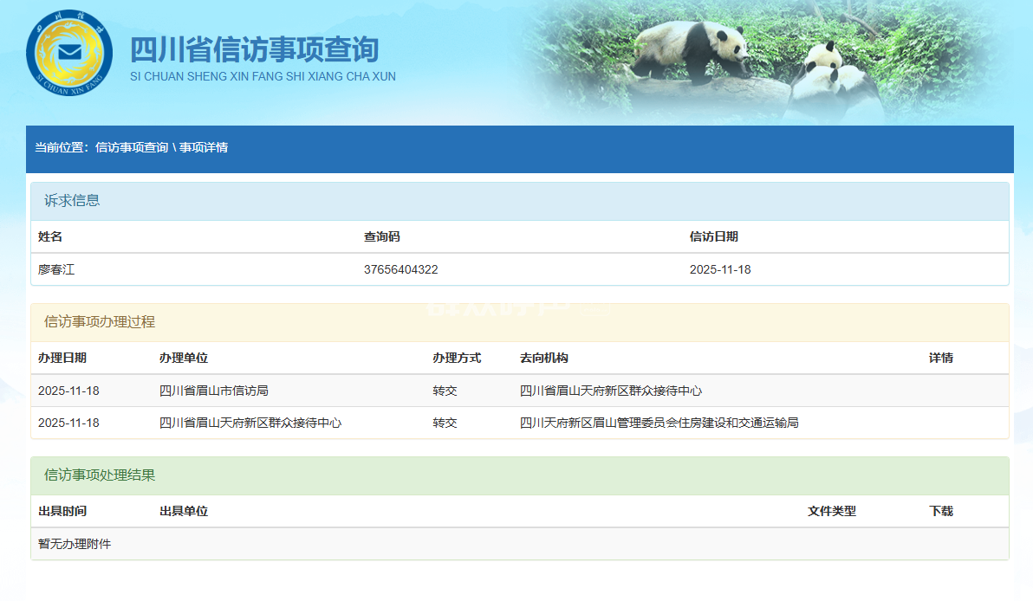Select the 诉求信息 panel header

72,201
